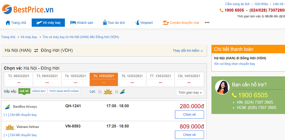This screenshot has height=140, width=285.
Task: Swap route using the arrows icon
Action: pos(36,50)
